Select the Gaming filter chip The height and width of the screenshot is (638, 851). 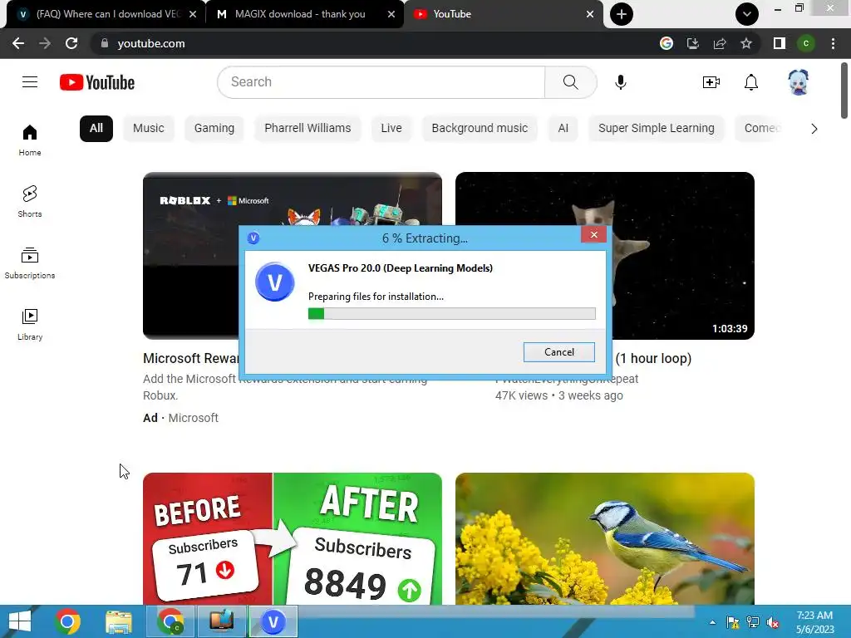(214, 129)
